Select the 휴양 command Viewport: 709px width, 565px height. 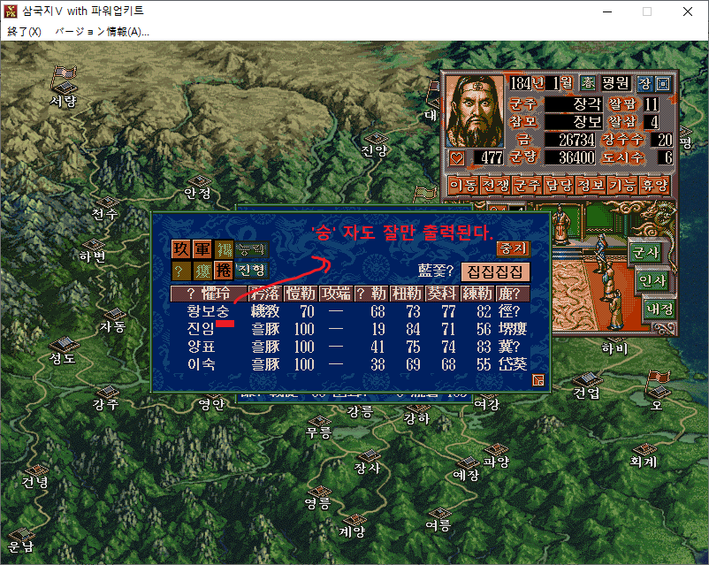pyautogui.click(x=654, y=185)
